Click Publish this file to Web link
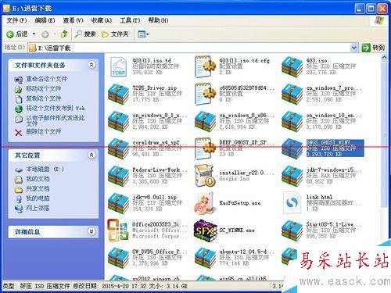 pos(55,108)
